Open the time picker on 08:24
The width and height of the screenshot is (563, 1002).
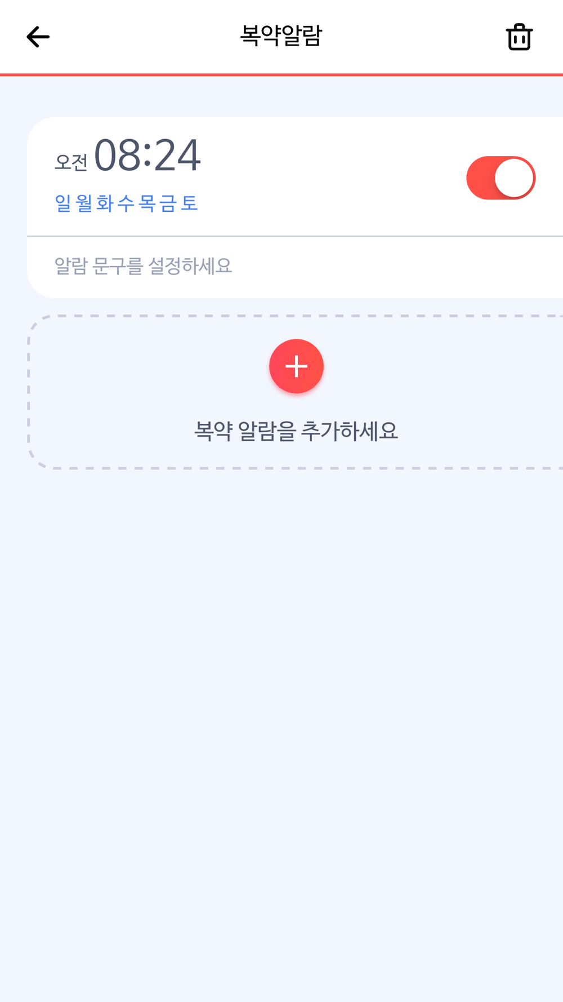(147, 155)
